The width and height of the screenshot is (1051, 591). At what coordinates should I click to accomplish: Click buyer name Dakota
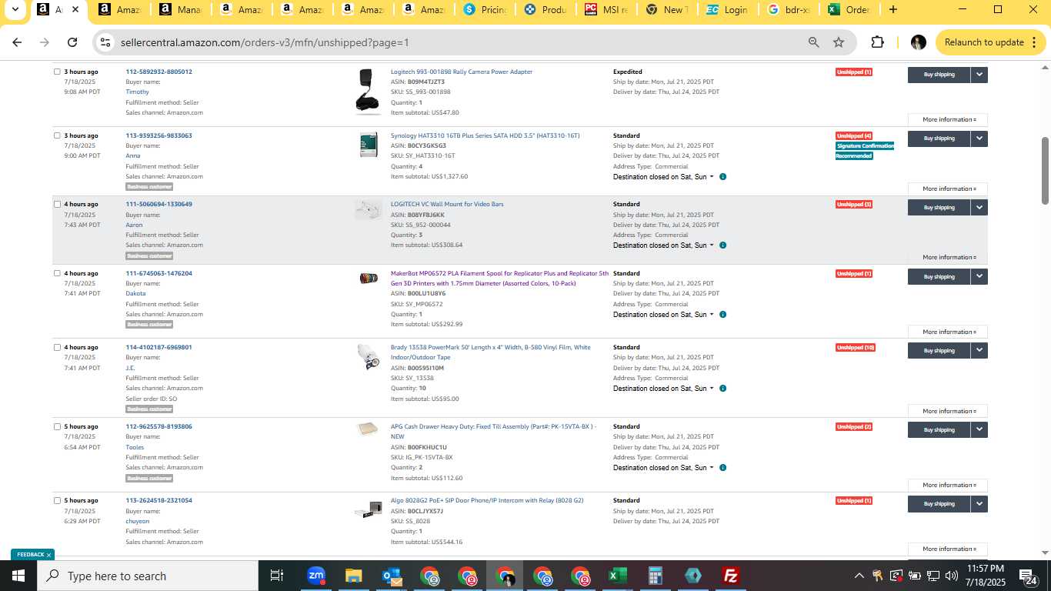coord(135,293)
